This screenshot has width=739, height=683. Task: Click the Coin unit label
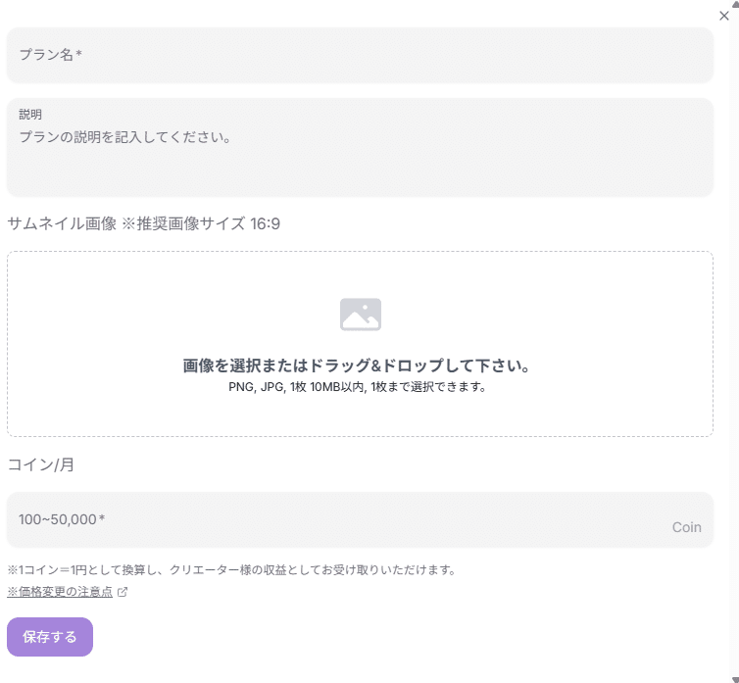[x=686, y=527]
